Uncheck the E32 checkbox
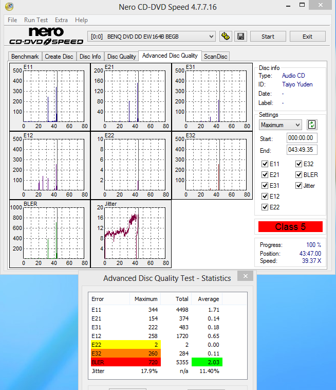The image size is (336, 390). (298, 164)
